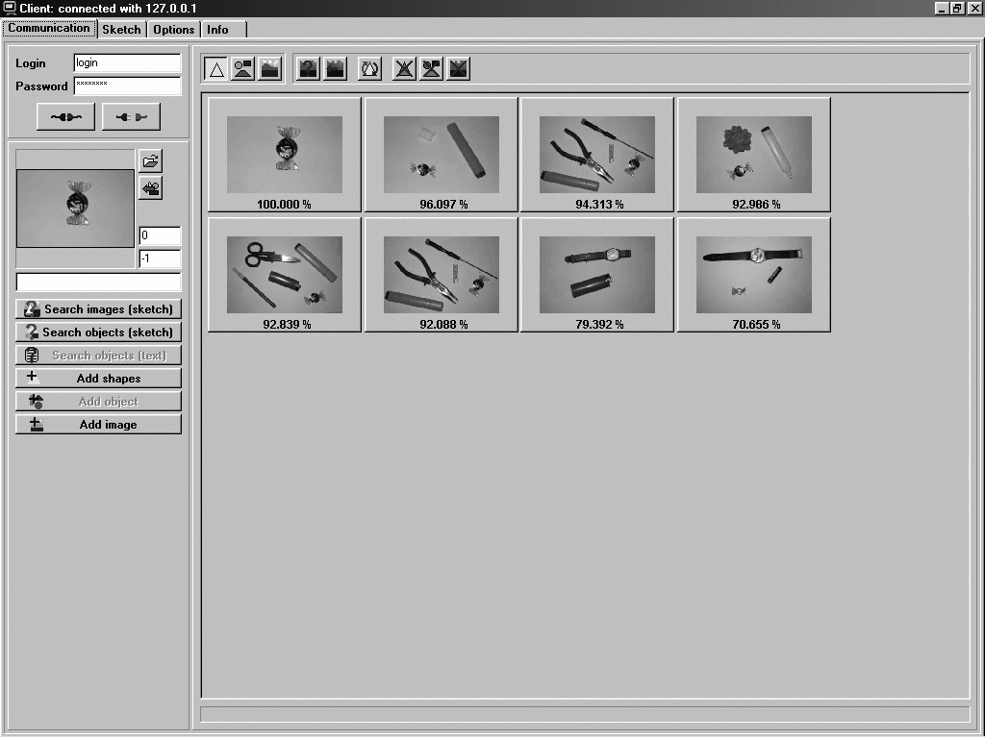The width and height of the screenshot is (985, 738).
Task: Switch to the Sketch tab
Action: pyautogui.click(x=121, y=30)
